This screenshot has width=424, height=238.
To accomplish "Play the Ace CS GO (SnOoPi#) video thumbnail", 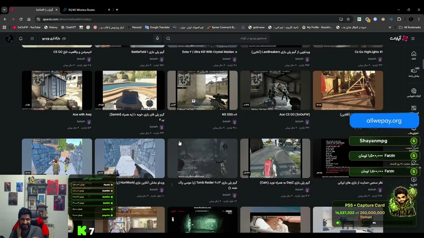I will (x=275, y=90).
